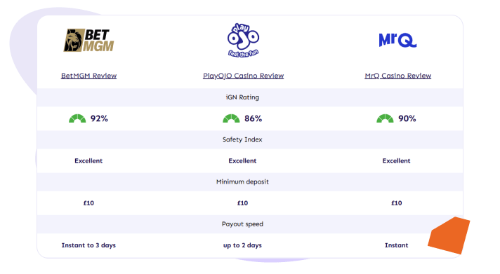Select the 86% rating value
This screenshot has width=500, height=274.
coord(254,118)
